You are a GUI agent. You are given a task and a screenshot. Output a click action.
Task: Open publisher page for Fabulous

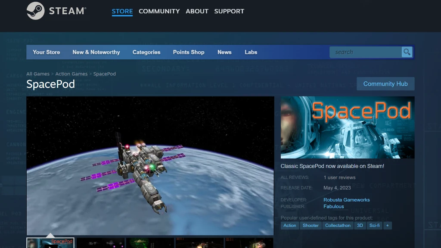click(333, 206)
